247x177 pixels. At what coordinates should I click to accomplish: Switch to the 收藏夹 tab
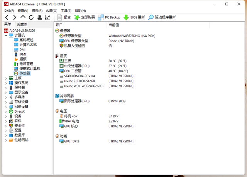click(22, 25)
